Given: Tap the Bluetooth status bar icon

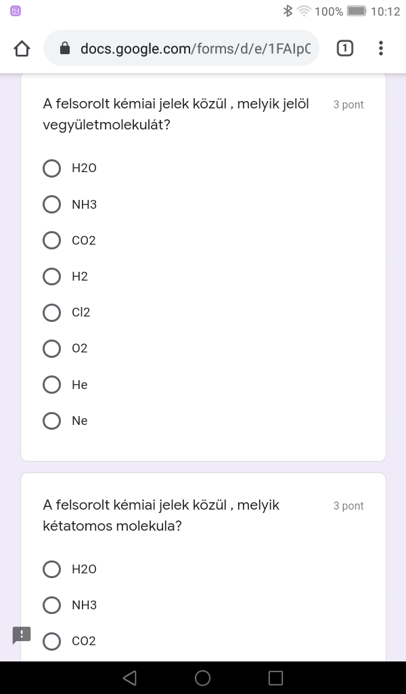Looking at the screenshot, I should coord(288,11).
